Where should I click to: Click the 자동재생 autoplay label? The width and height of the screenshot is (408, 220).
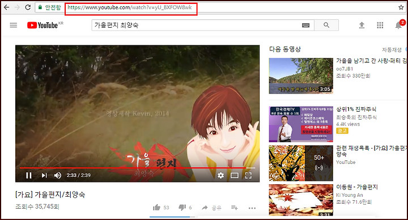click(392, 49)
